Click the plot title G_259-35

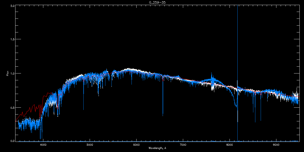coord(157,2)
